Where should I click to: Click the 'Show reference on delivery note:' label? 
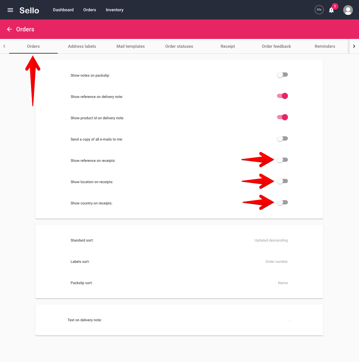97,97
